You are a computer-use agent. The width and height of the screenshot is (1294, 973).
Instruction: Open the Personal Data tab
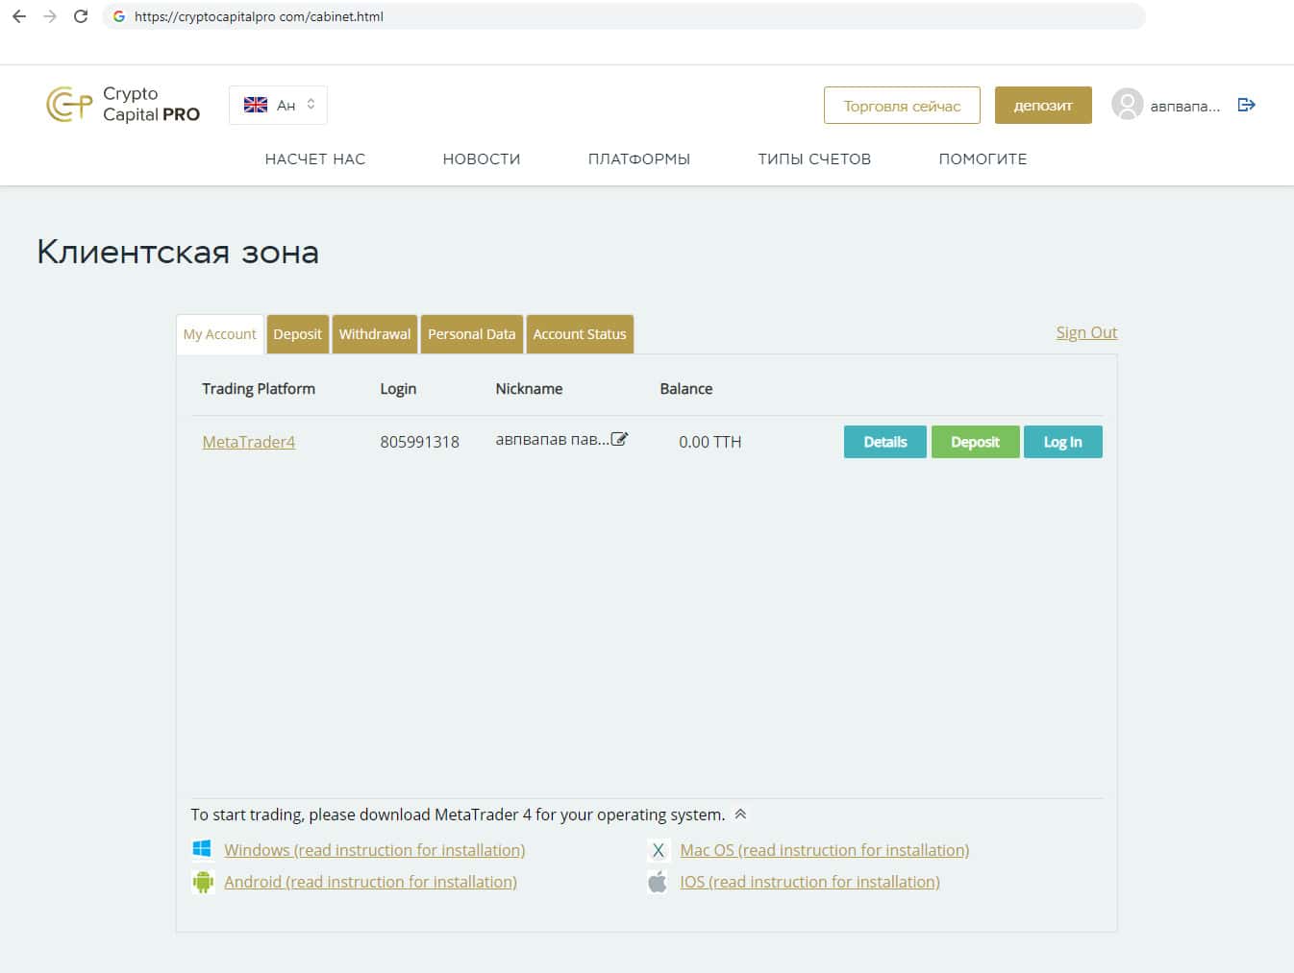pyautogui.click(x=471, y=334)
